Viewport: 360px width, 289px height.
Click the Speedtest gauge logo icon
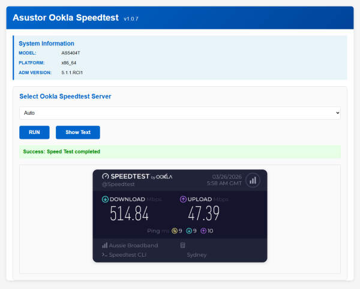(x=105, y=177)
